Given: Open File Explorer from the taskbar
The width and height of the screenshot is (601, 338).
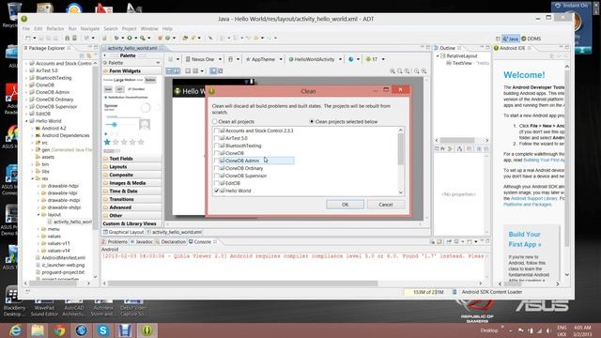Looking at the screenshot, I should [38, 330].
